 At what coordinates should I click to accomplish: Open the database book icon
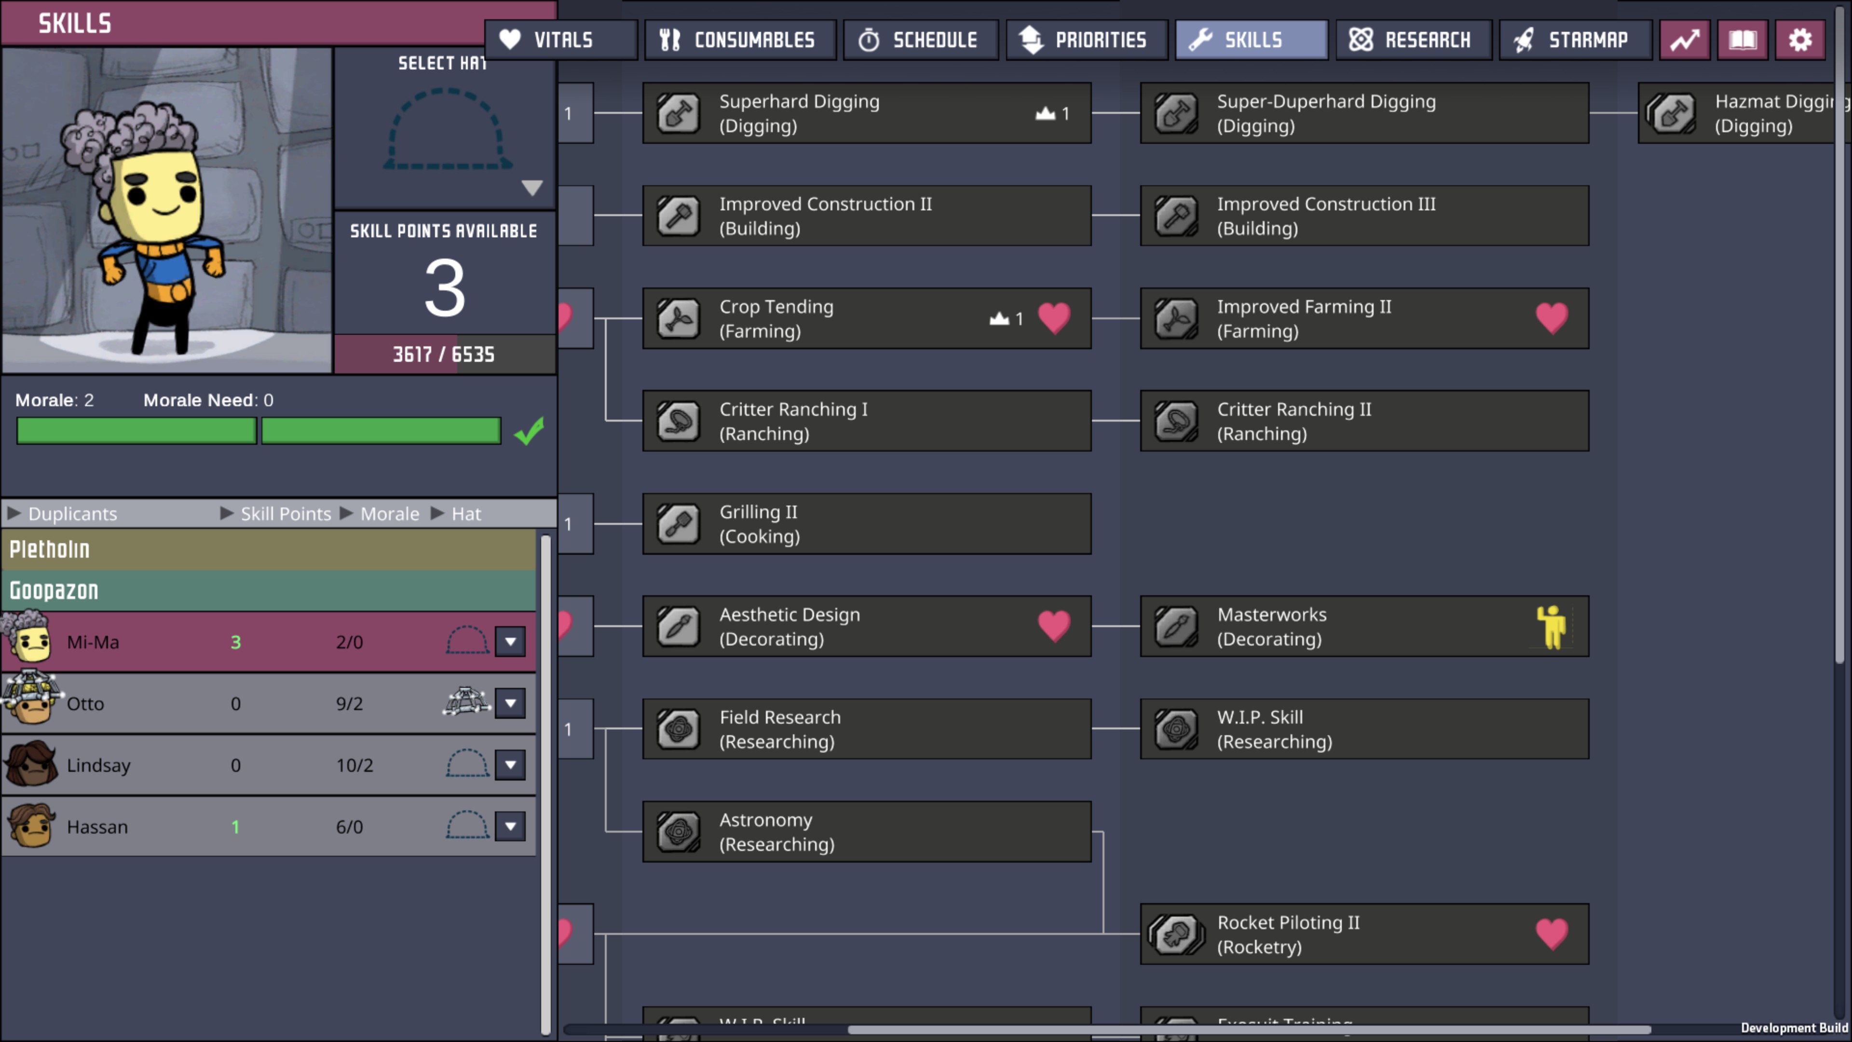(1743, 40)
